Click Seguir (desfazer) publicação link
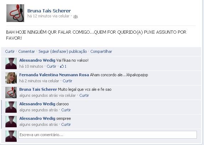204x145 pixels. [x=63, y=51]
